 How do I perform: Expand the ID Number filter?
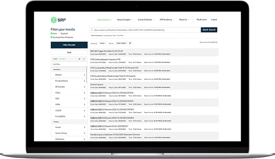click(x=69, y=87)
